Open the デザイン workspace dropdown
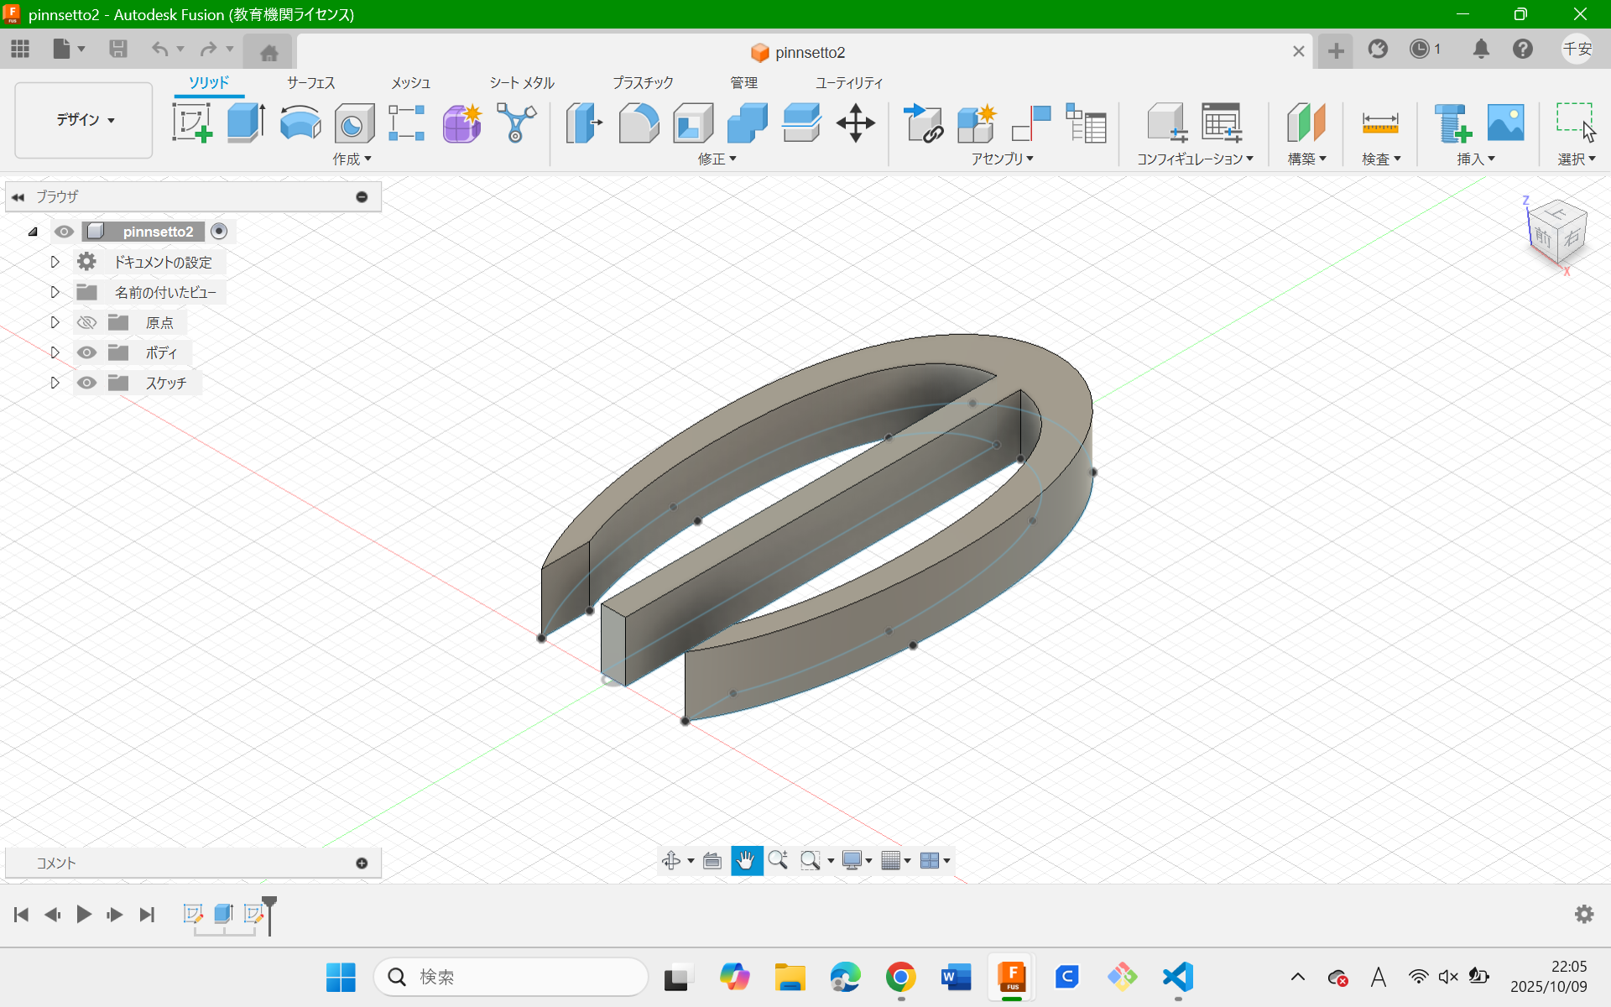The height and width of the screenshot is (1007, 1611). (x=84, y=120)
